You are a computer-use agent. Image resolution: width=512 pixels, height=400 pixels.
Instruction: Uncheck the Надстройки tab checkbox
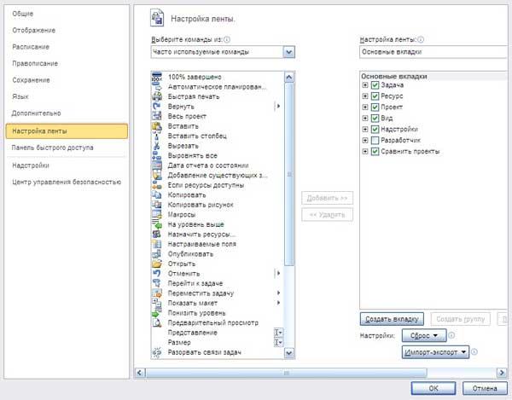[x=375, y=129]
